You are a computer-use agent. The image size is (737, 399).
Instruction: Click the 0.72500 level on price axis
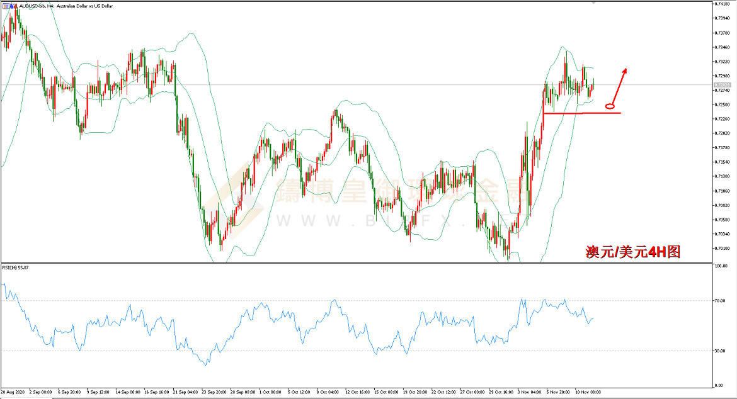click(723, 104)
